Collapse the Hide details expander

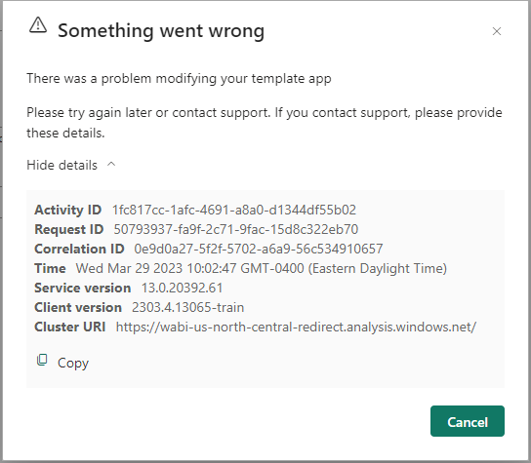point(71,165)
